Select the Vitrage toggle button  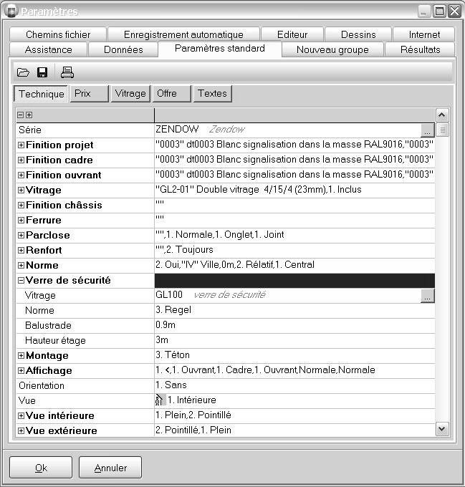[130, 94]
